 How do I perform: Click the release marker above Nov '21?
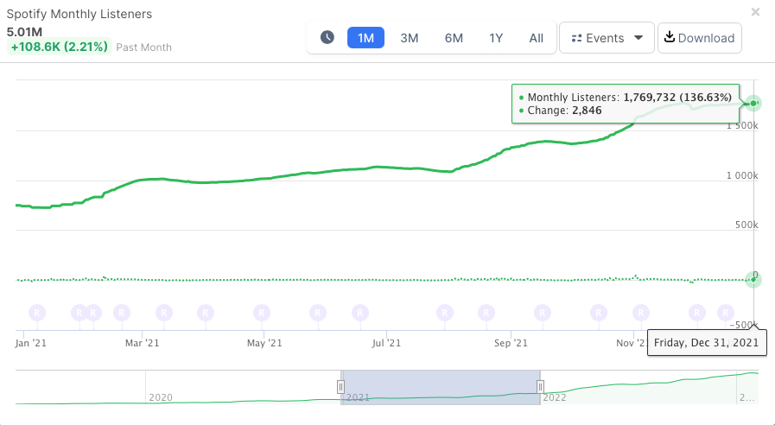tap(640, 312)
